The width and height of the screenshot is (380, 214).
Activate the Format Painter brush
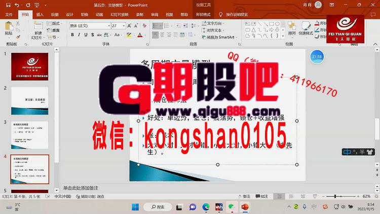pos(18,37)
